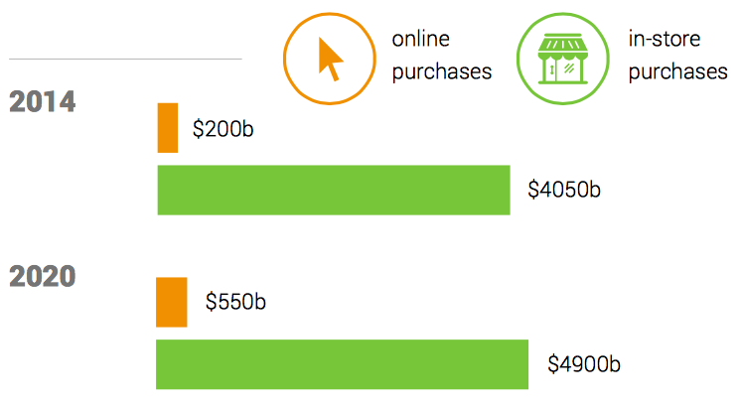The image size is (741, 407).
Task: Pick the 2020 orange online purchases bar
Action: 172,302
